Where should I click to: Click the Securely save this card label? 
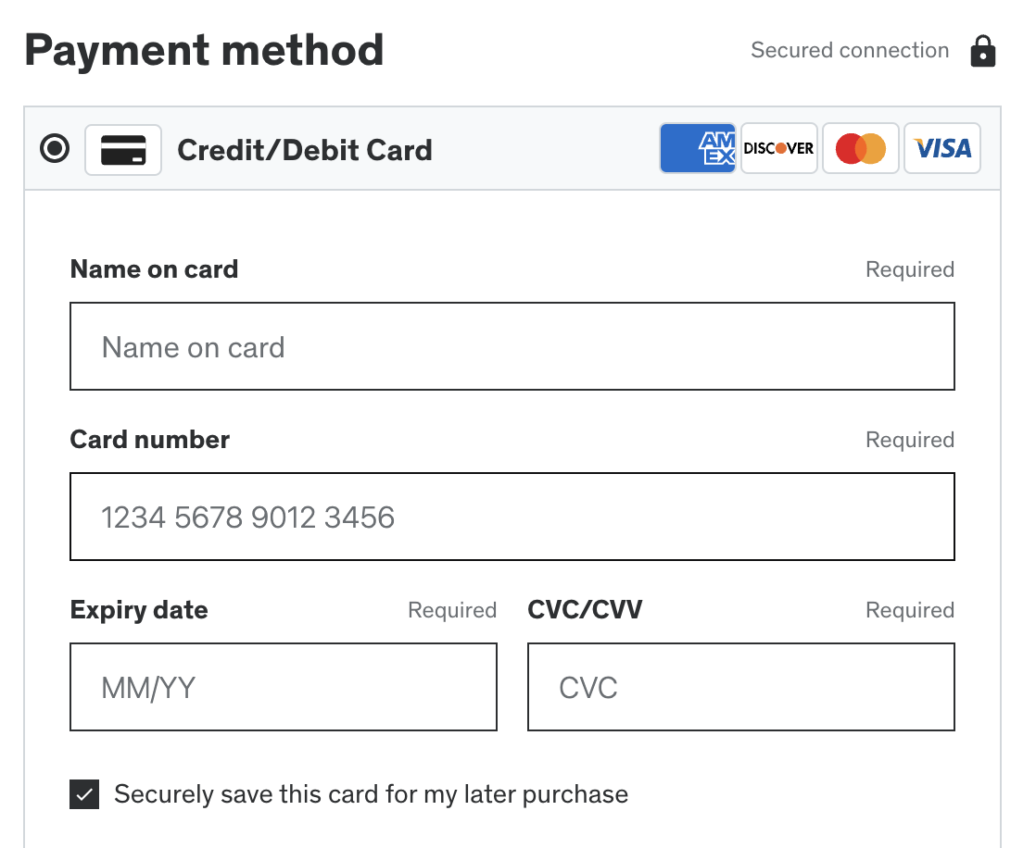pos(371,794)
